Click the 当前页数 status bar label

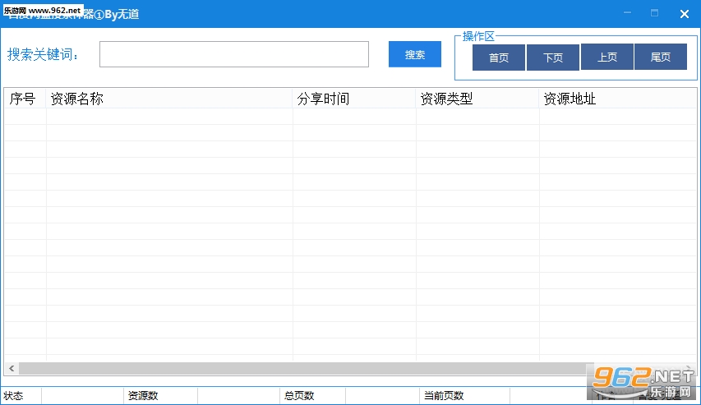[444, 396]
